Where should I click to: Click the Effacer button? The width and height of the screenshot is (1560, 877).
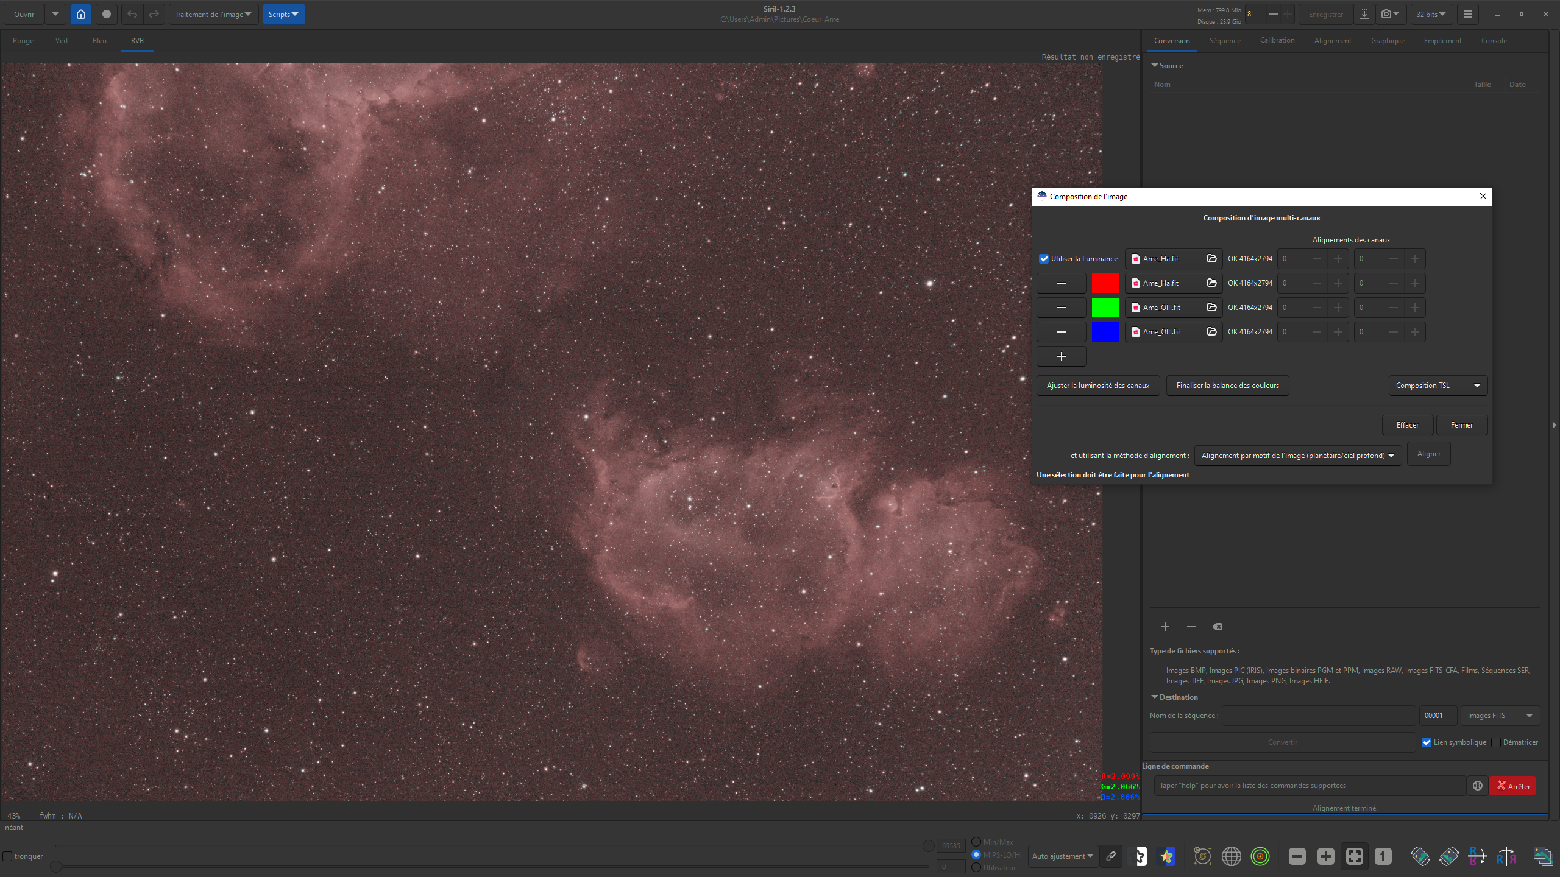[1408, 425]
